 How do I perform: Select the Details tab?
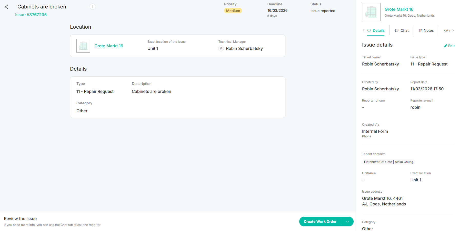(376, 30)
